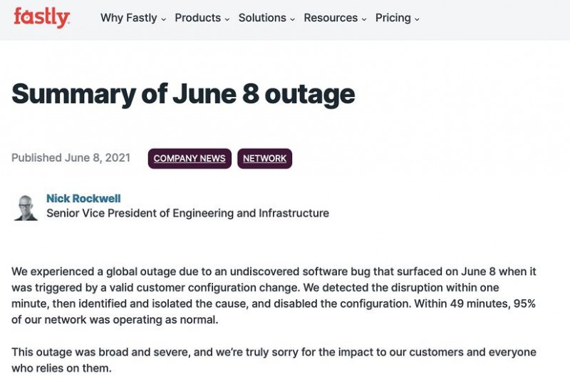
Task: Click the Summary of June 8 outage headline
Action: (x=183, y=95)
